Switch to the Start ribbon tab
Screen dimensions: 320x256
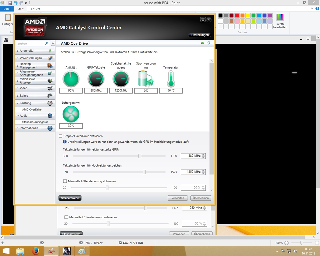[20, 9]
